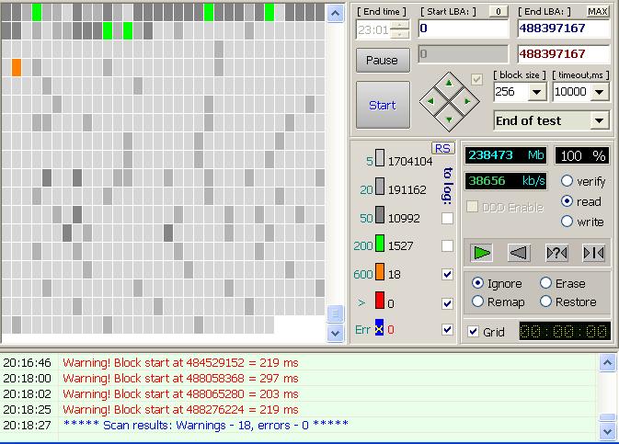Click the RS reset statistics button
This screenshot has width=619, height=444.
pyautogui.click(x=442, y=148)
